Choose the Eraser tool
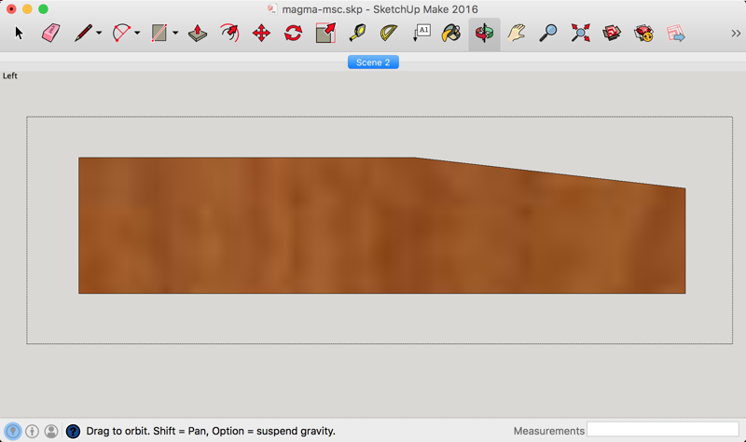The image size is (746, 442). pyautogui.click(x=50, y=34)
